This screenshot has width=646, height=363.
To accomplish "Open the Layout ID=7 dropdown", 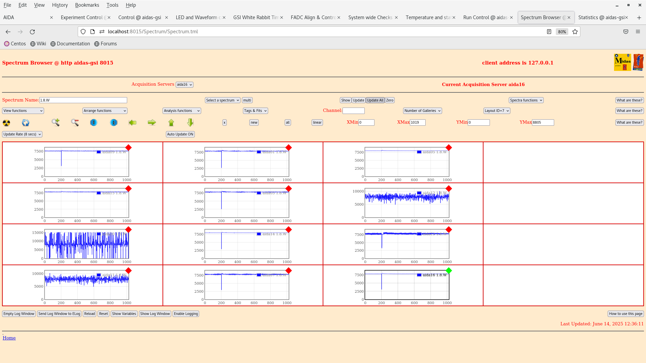I will coord(497,111).
